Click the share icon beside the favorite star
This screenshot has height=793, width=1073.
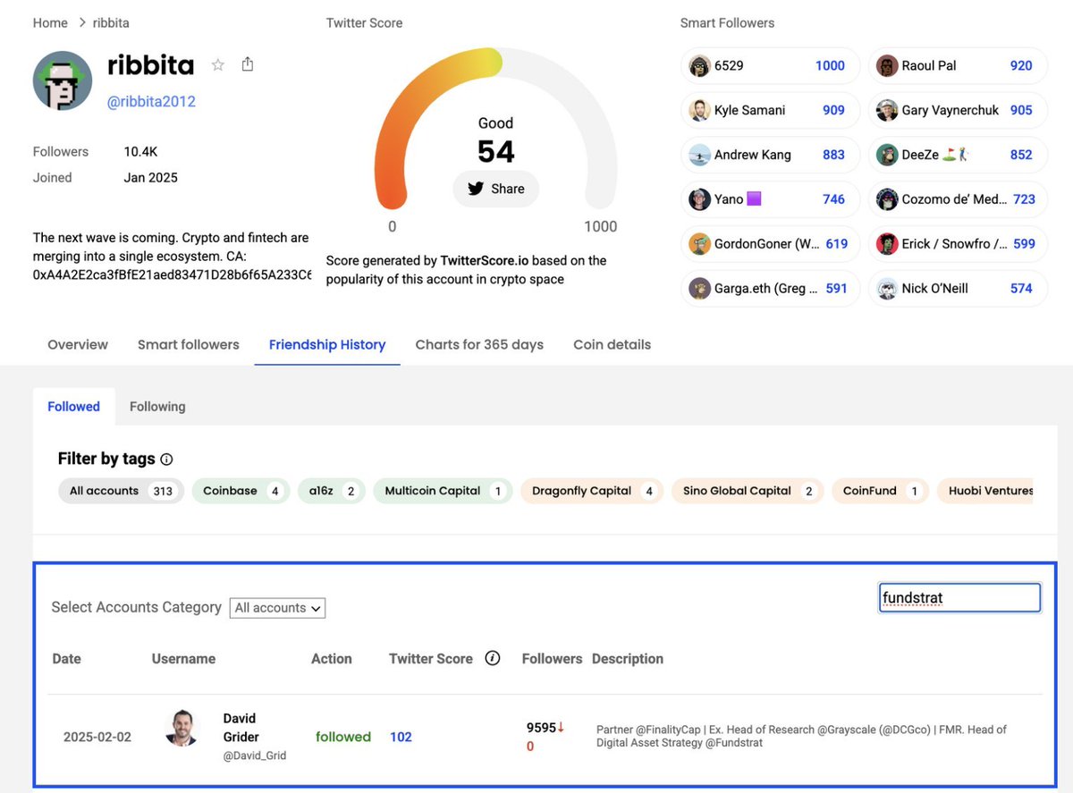pos(247,63)
